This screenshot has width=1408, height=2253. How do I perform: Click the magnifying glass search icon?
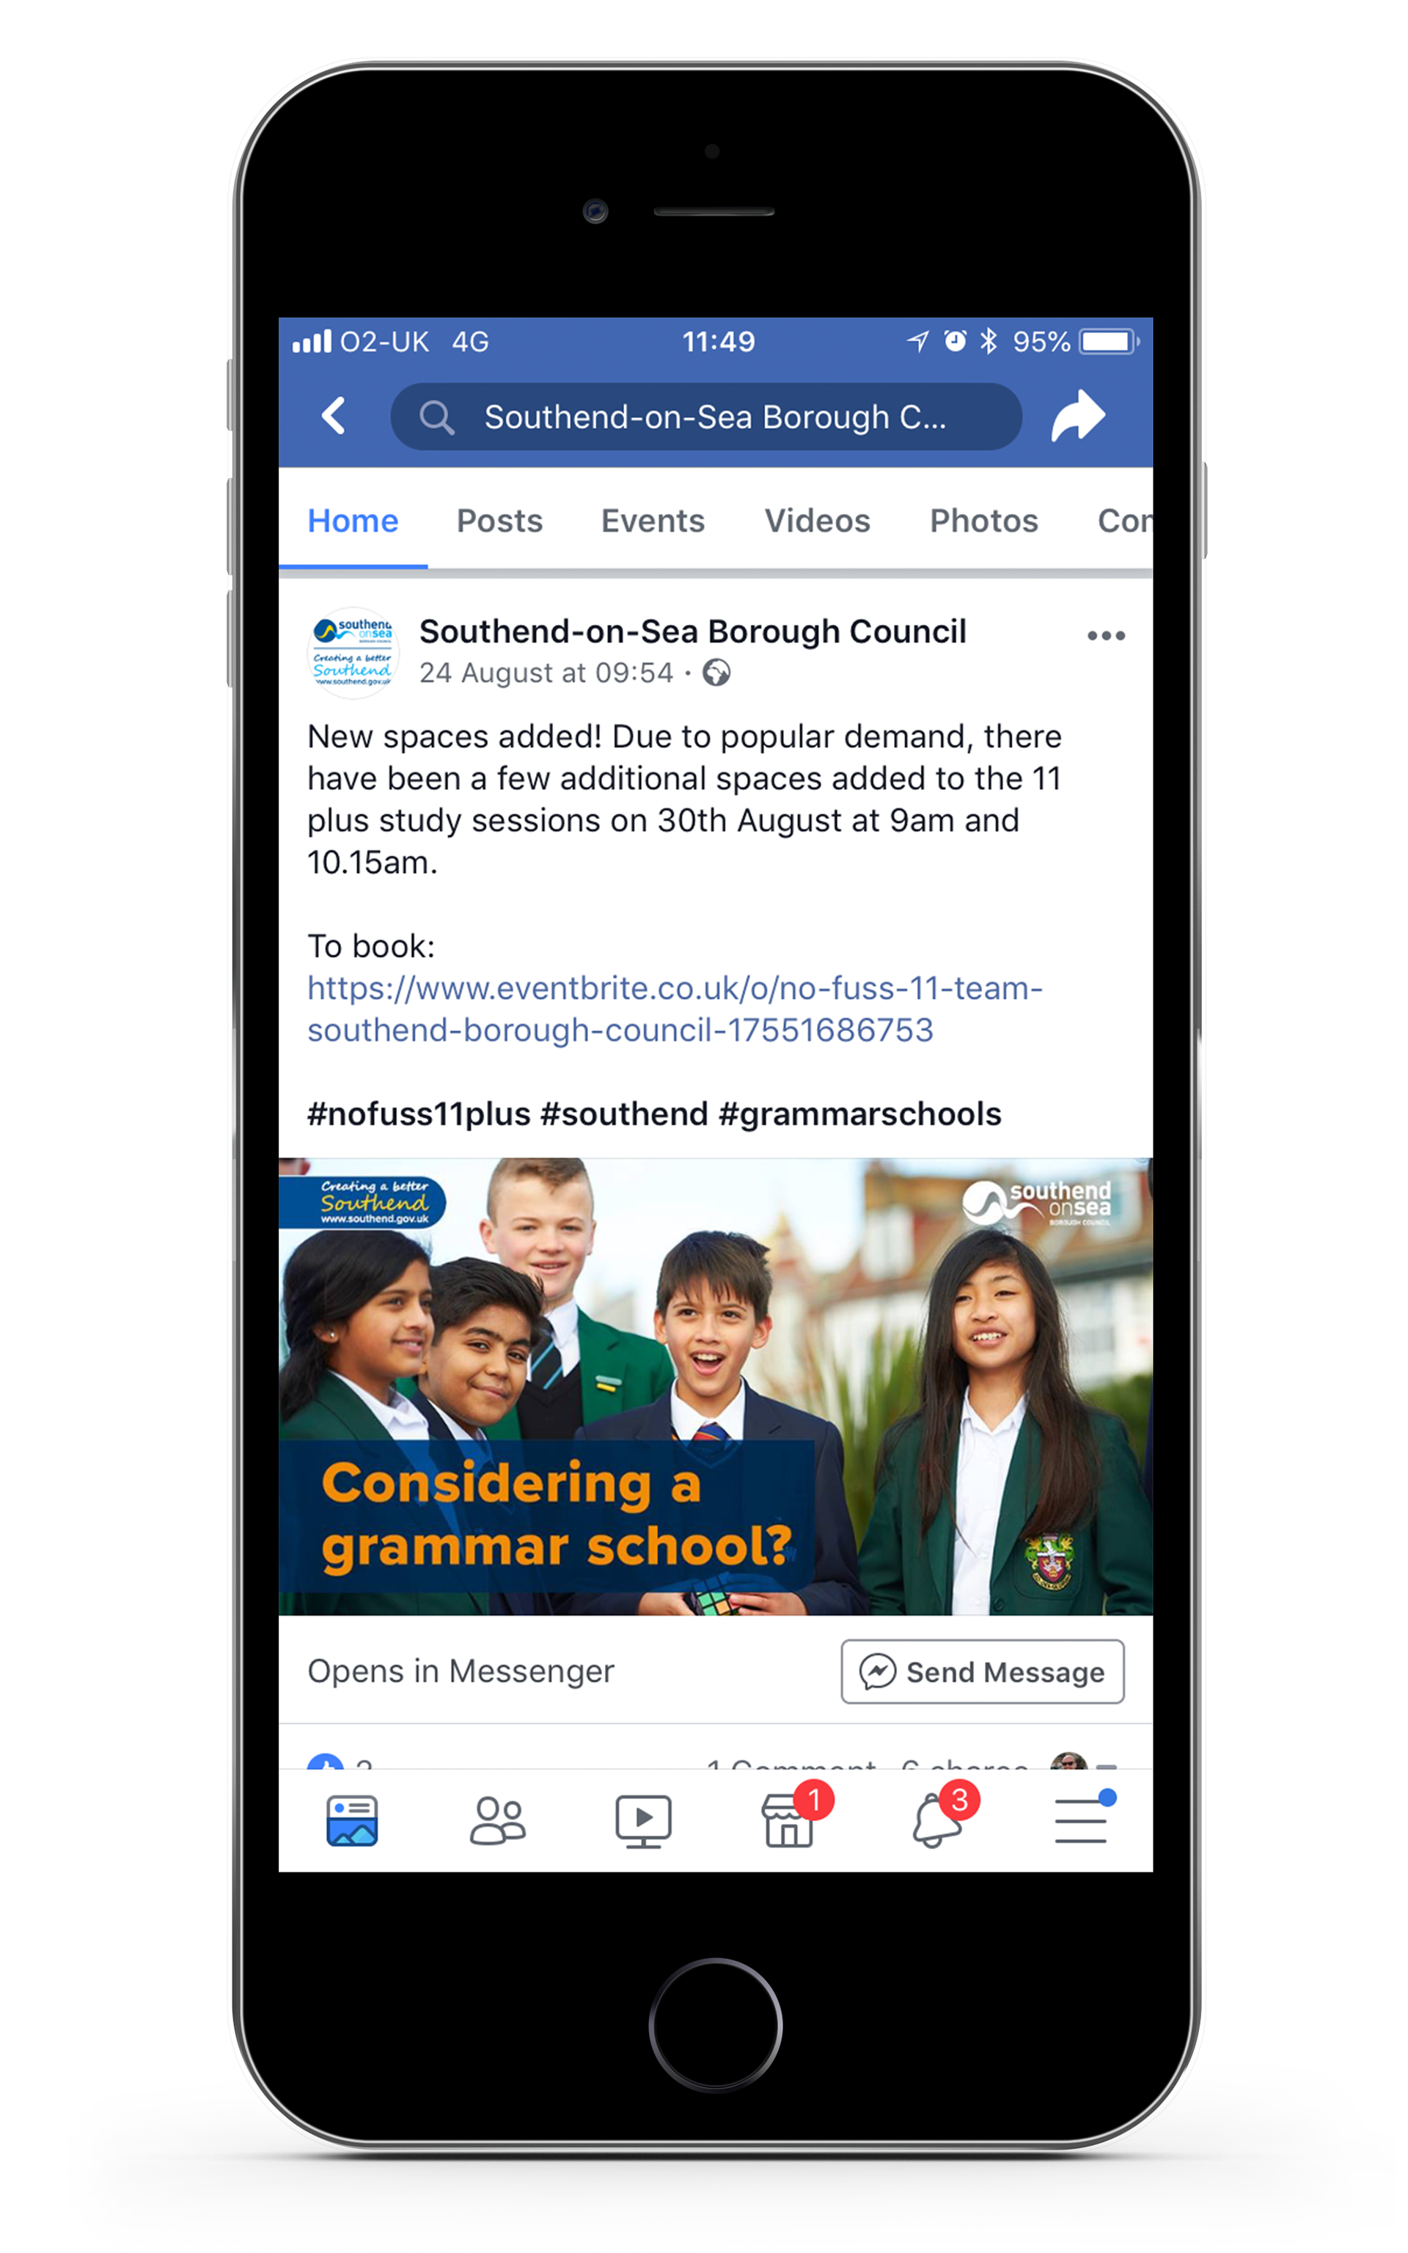[436, 417]
